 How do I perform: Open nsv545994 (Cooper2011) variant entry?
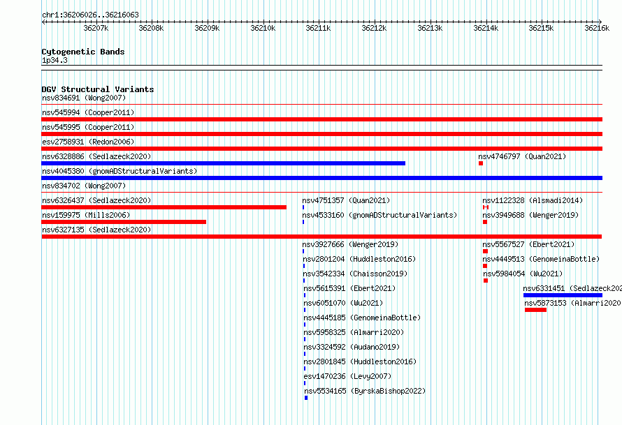coord(88,112)
